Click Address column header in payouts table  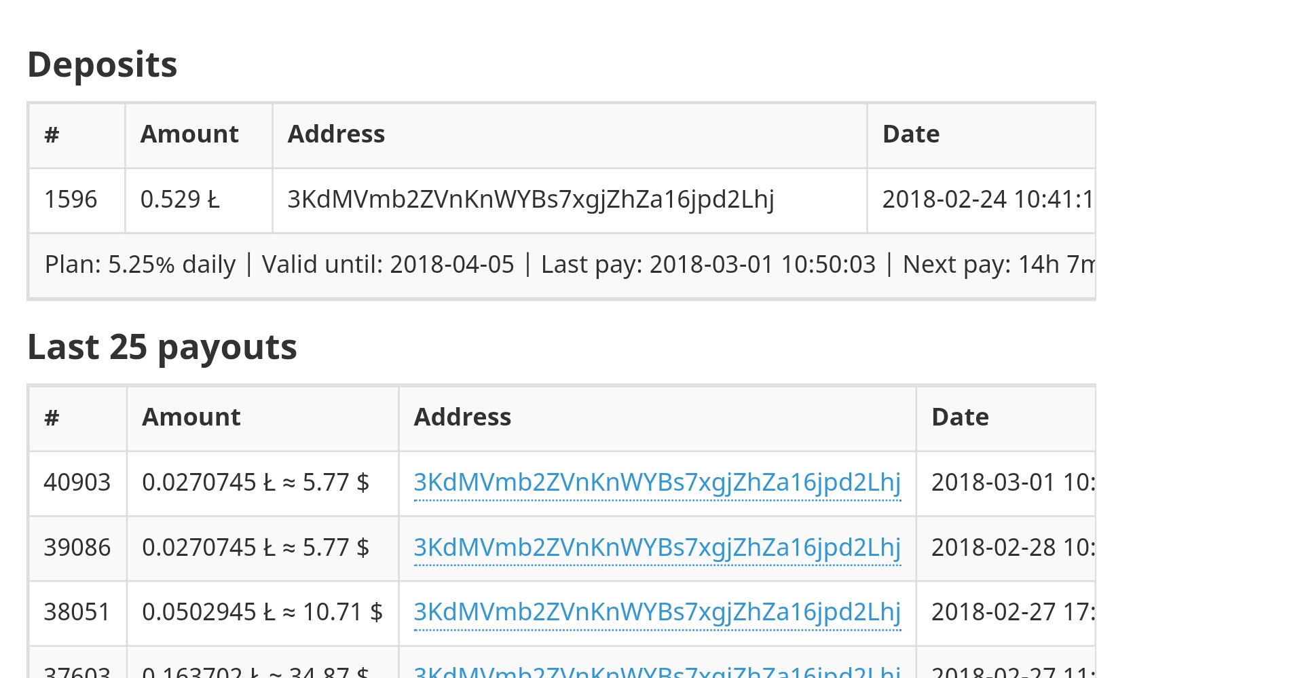point(462,417)
